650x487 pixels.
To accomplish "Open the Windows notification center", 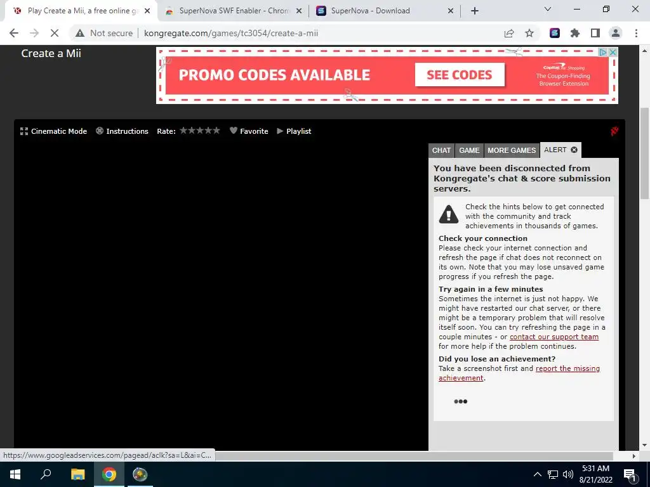I will [630, 474].
